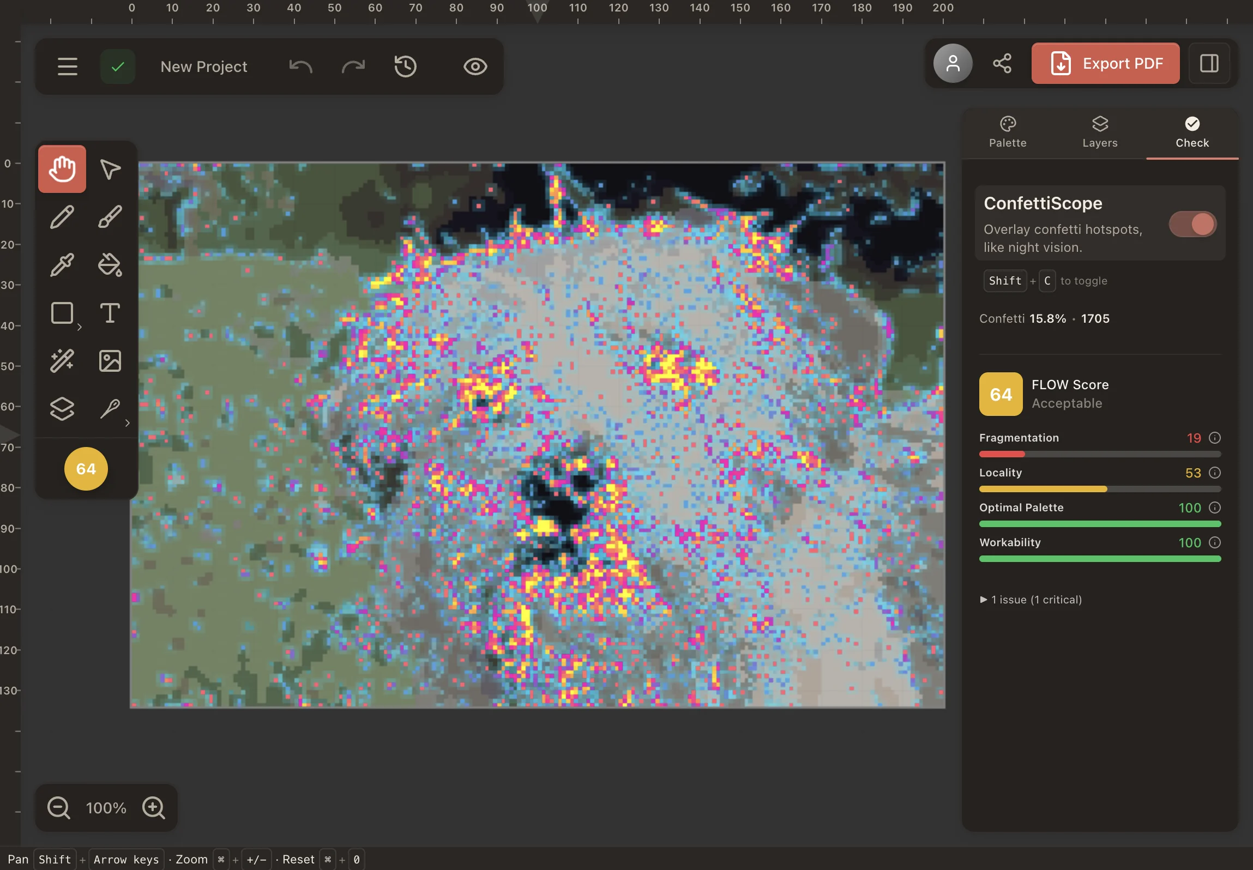Expand the rectangle shape tool chevron
This screenshot has height=870, width=1253.
pyautogui.click(x=80, y=327)
